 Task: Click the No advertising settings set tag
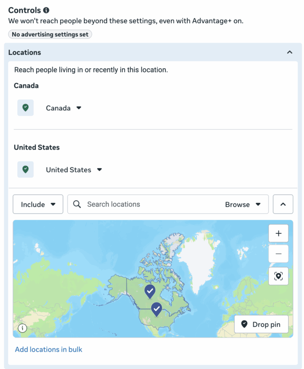(x=50, y=34)
